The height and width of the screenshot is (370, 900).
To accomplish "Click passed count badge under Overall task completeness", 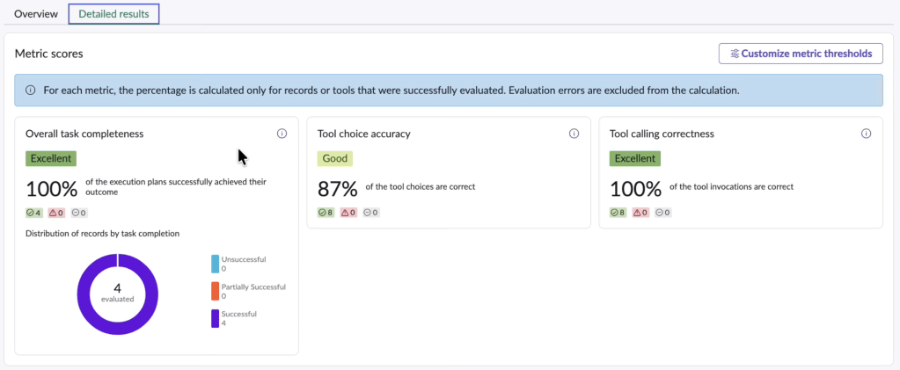I will point(34,213).
